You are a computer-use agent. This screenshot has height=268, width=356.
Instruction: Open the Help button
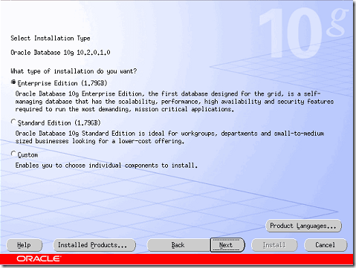click(x=25, y=245)
